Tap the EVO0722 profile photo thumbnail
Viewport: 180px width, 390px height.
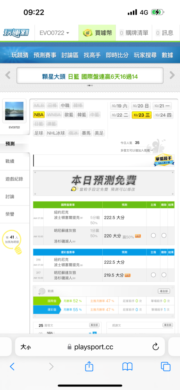(14, 111)
